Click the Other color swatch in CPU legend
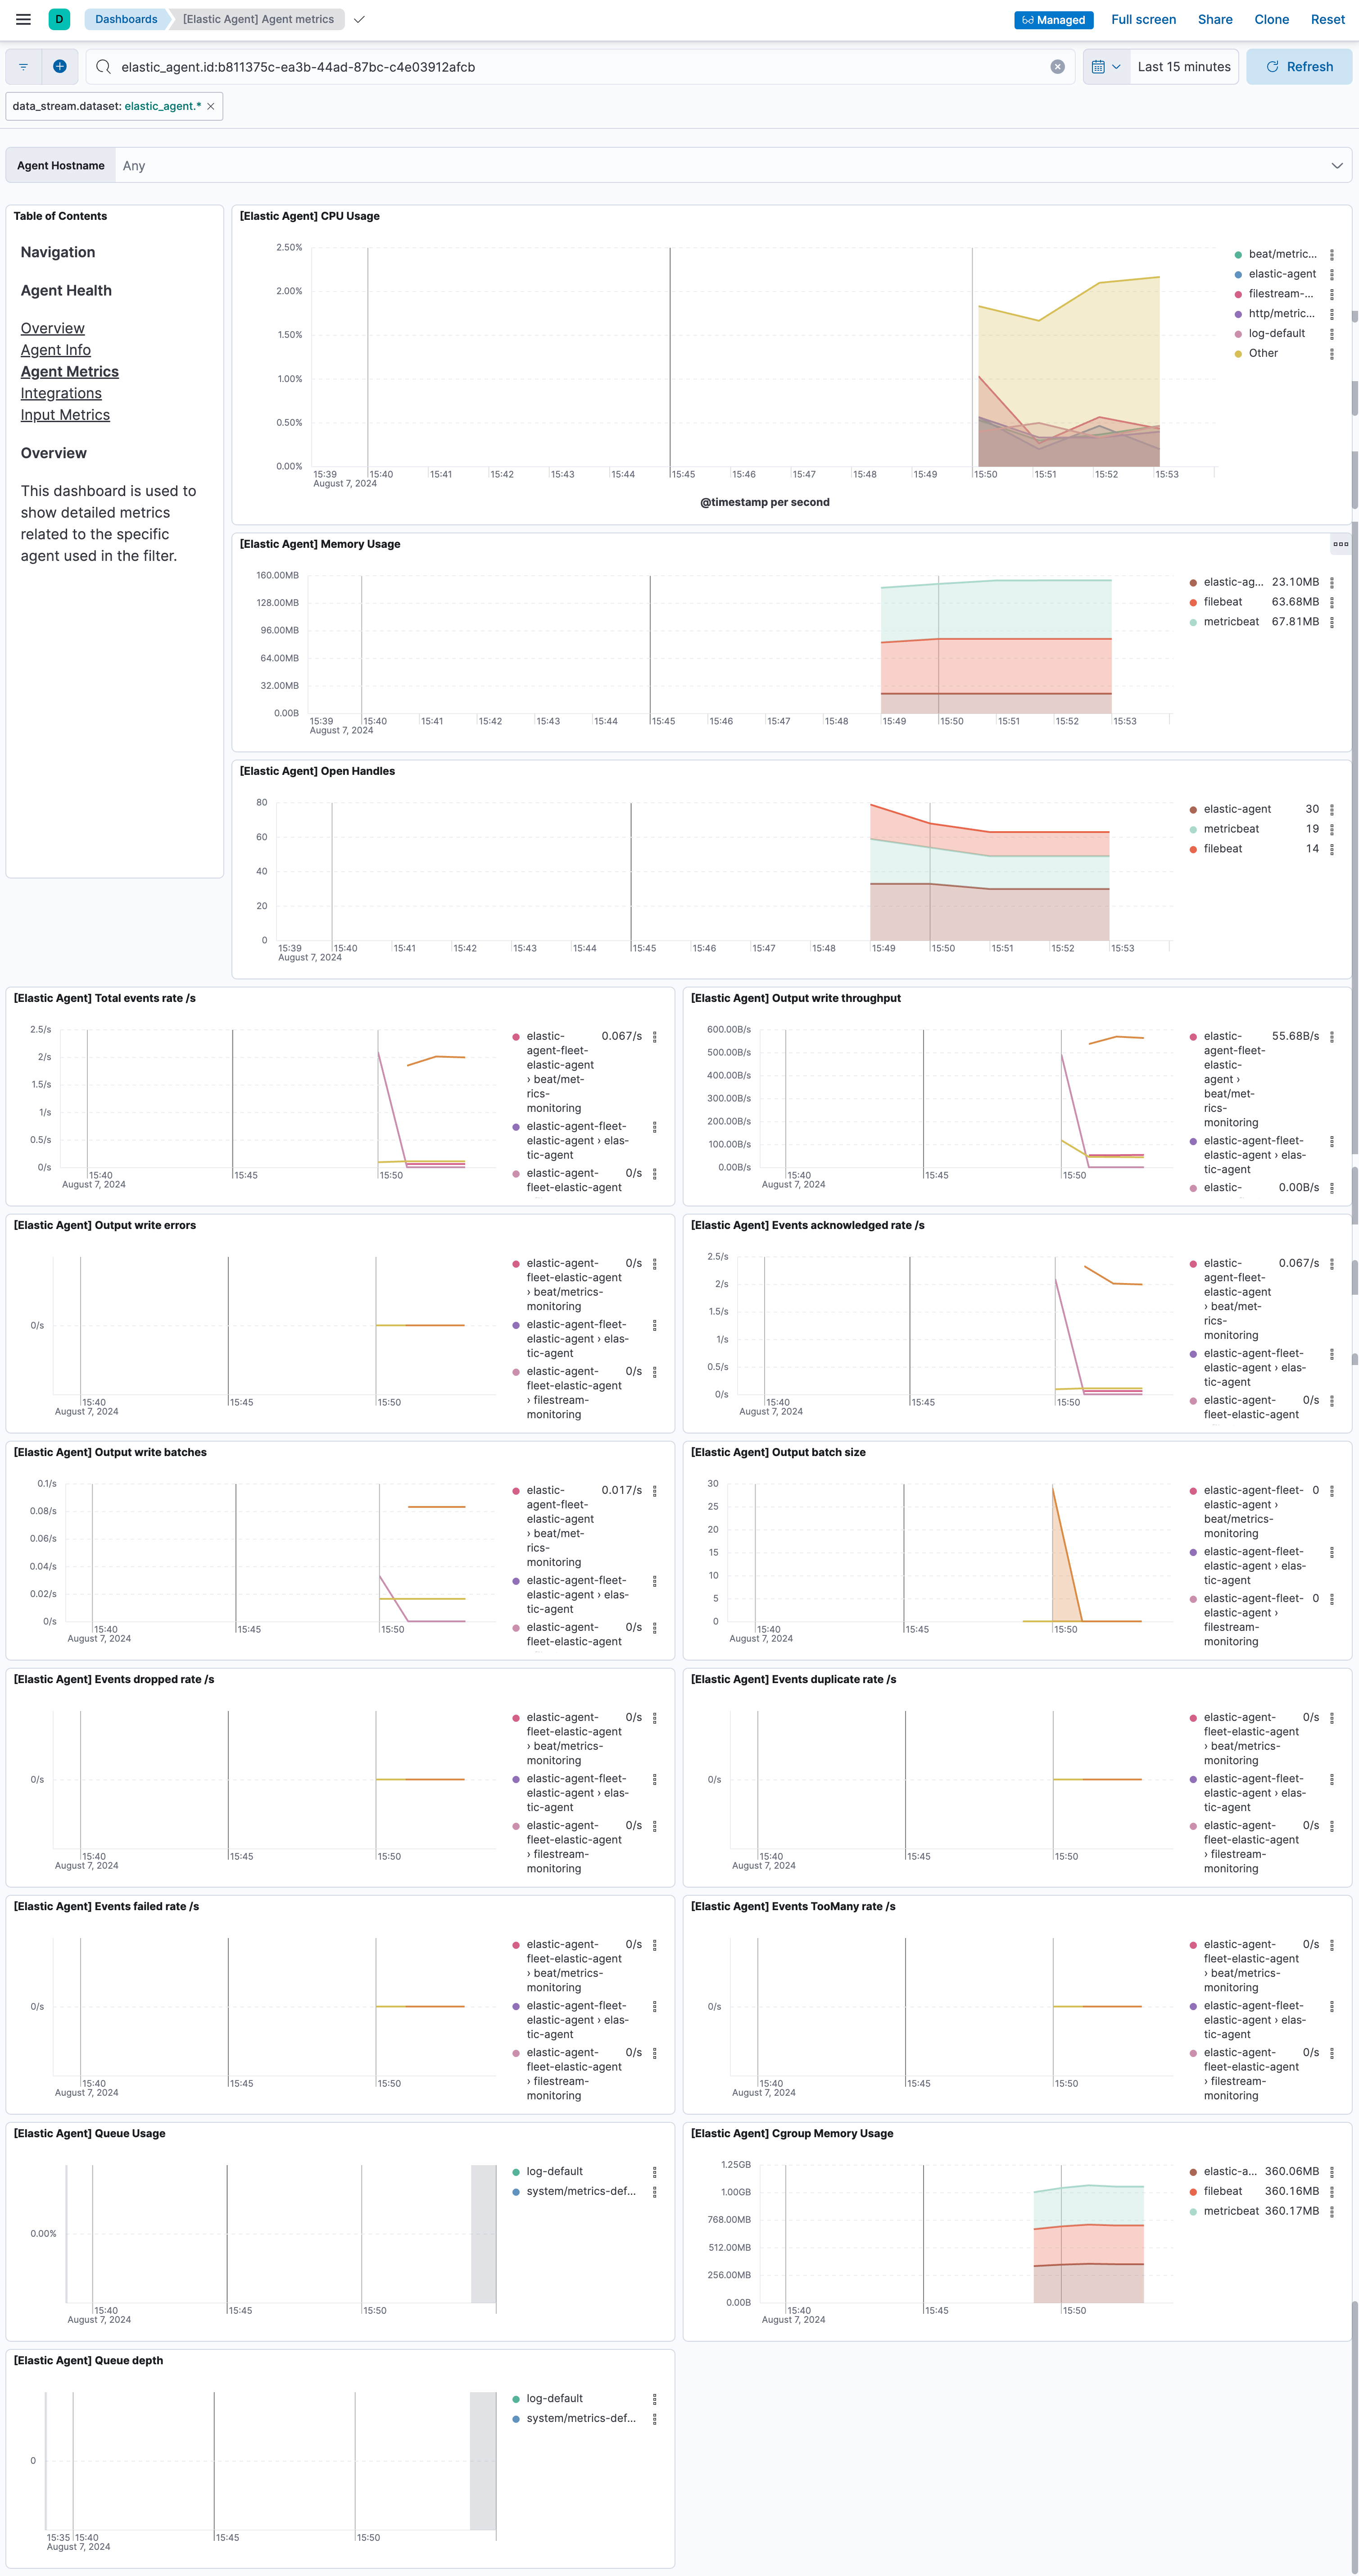1359x2576 pixels. 1238,354
